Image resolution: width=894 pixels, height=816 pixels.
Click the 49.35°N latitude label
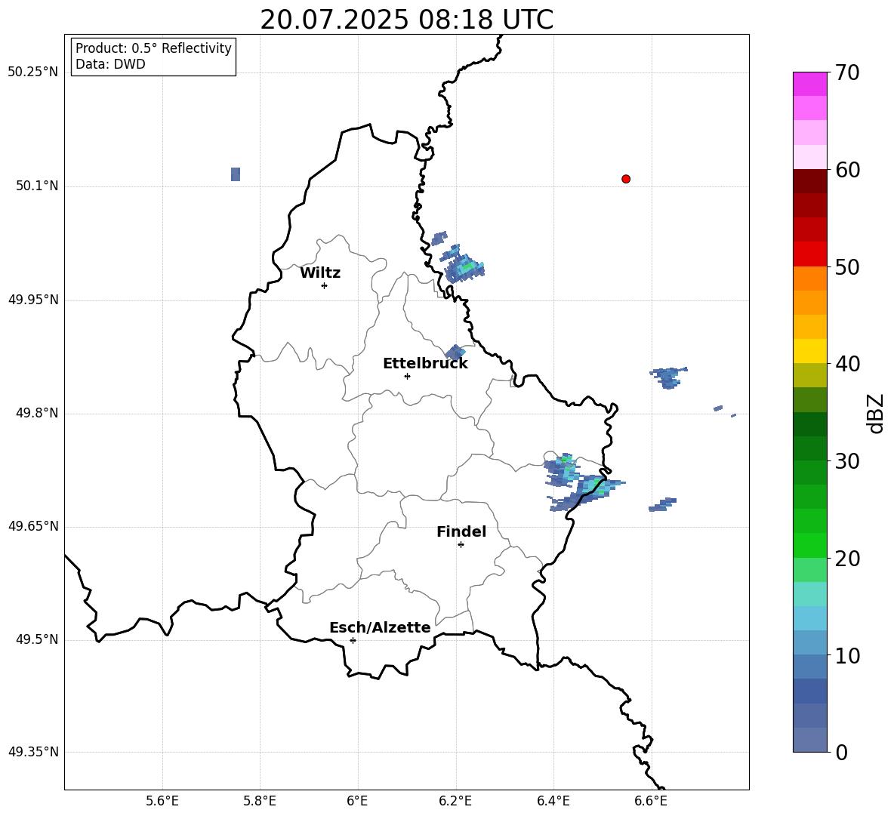33,752
